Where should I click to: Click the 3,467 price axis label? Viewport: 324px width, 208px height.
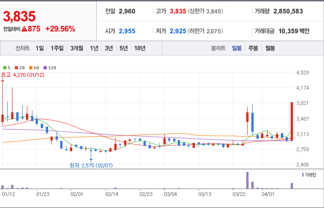click(303, 119)
